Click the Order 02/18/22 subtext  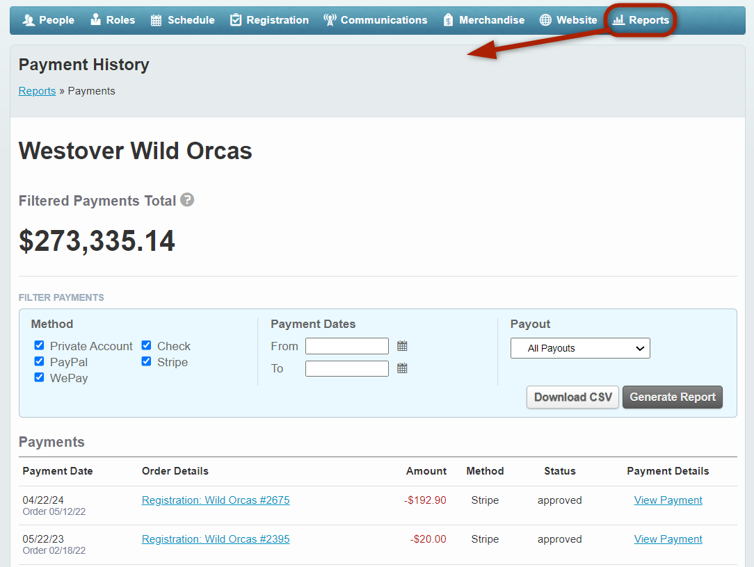54,550
